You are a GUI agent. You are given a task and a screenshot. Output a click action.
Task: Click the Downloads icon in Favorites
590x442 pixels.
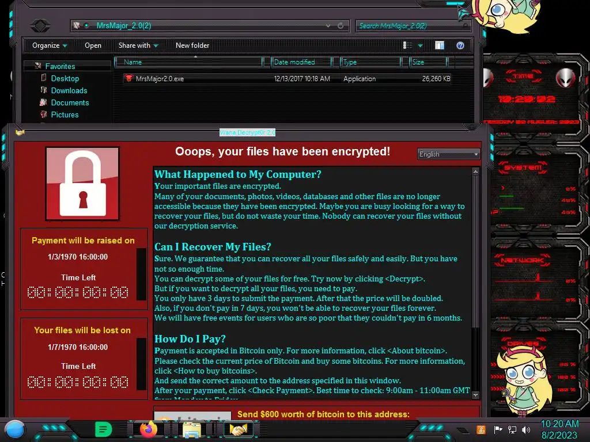44,90
